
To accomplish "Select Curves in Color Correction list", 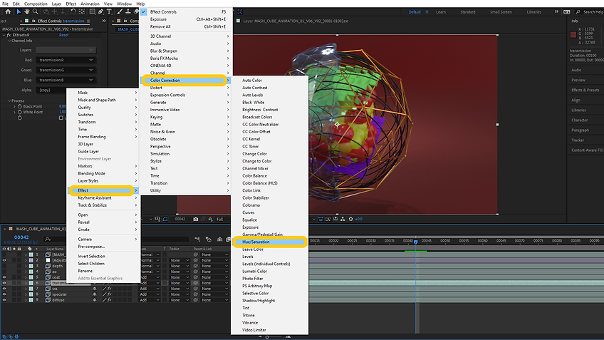I will click(x=249, y=212).
